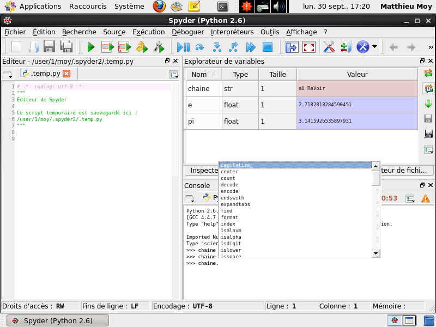Choose endswith from the completion list
This screenshot has width=436, height=327.
coord(295,198)
